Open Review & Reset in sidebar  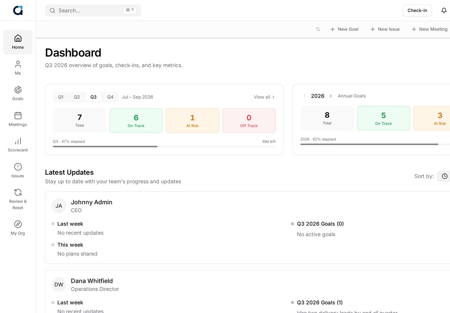(18, 199)
